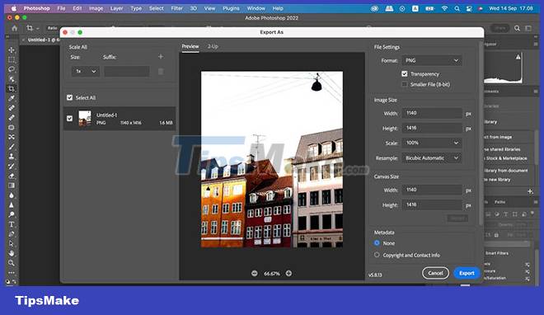Click the Image Size Width field
Image resolution: width=544 pixels, height=315 pixels.
[432, 113]
